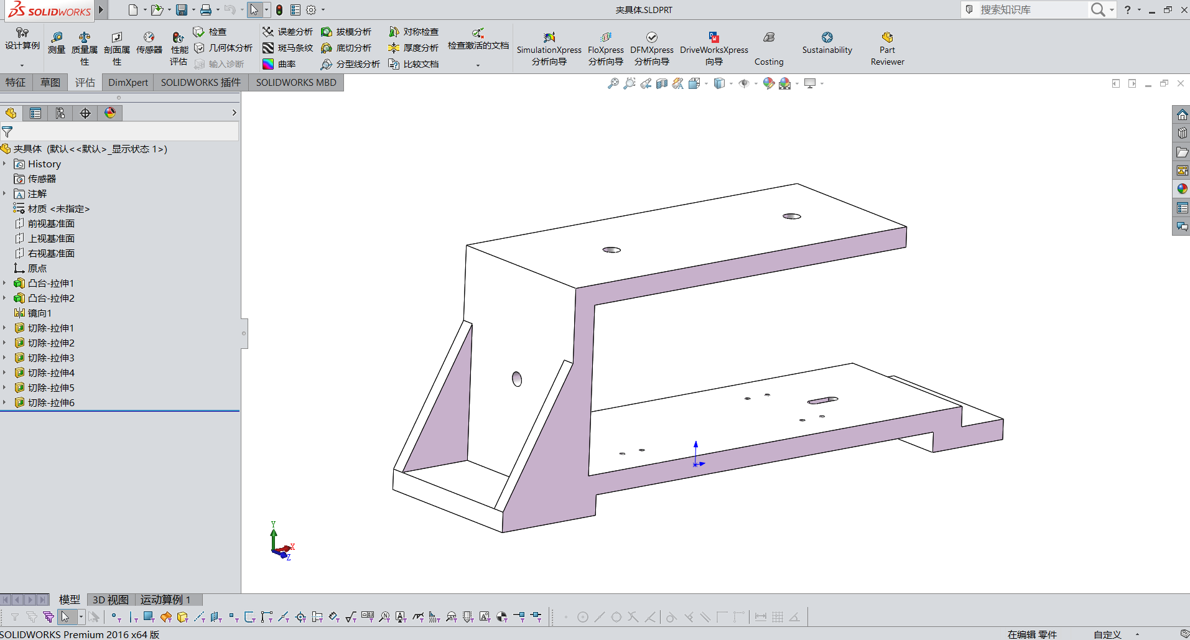1190x640 pixels.
Task: Click the 检查 check tool
Action: [210, 32]
